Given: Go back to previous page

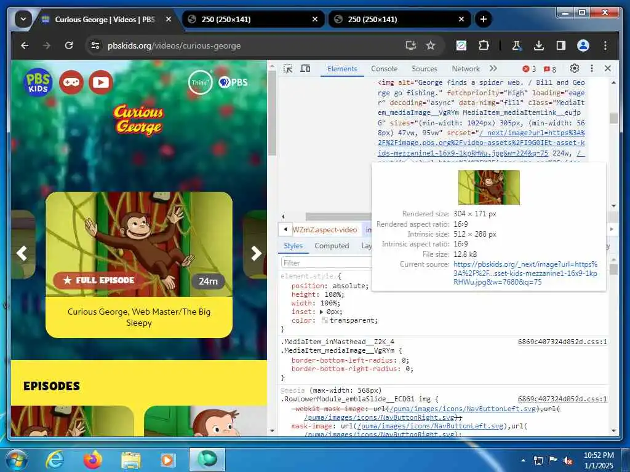Looking at the screenshot, I should pos(25,45).
